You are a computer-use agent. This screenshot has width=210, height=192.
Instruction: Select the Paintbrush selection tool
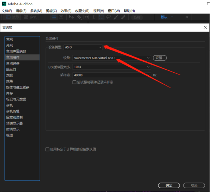116,17
